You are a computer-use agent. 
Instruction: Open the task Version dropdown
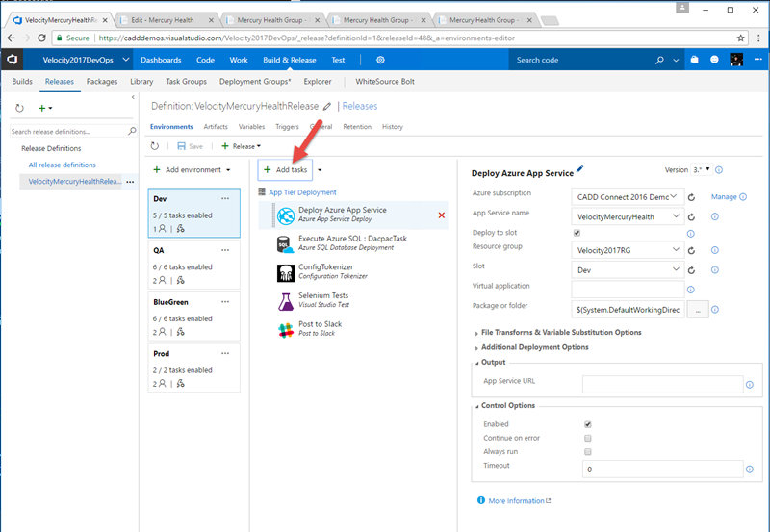(702, 170)
